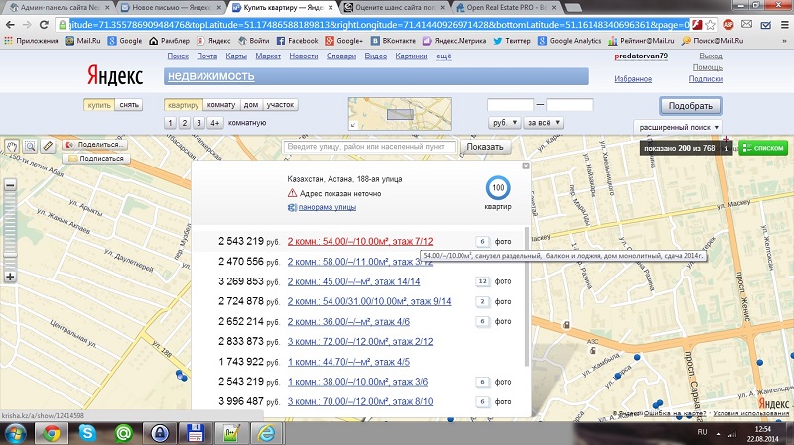Viewport: 794px width, 445px height.
Task: Open the Поделиться share dropdown
Action: click(x=95, y=144)
